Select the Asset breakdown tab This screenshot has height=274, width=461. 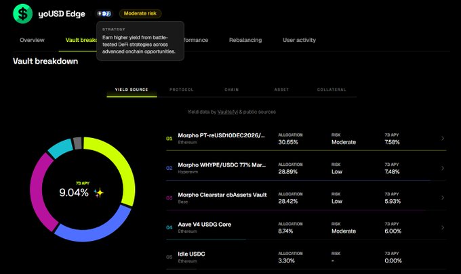point(281,90)
